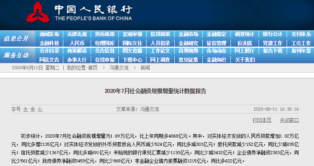The image size is (314, 166).
Task: Visit 意见征集 page
Action: [188, 60]
